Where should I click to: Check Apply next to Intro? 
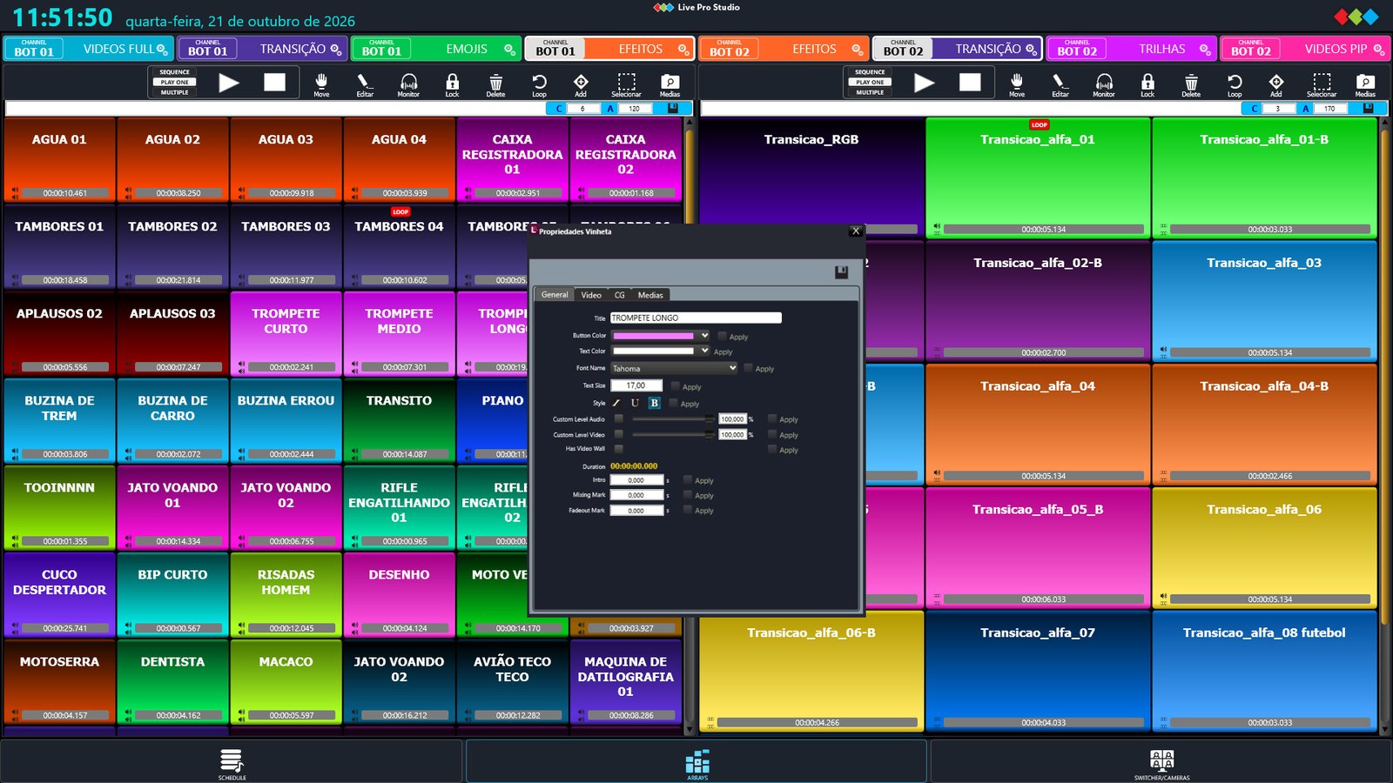pos(688,479)
